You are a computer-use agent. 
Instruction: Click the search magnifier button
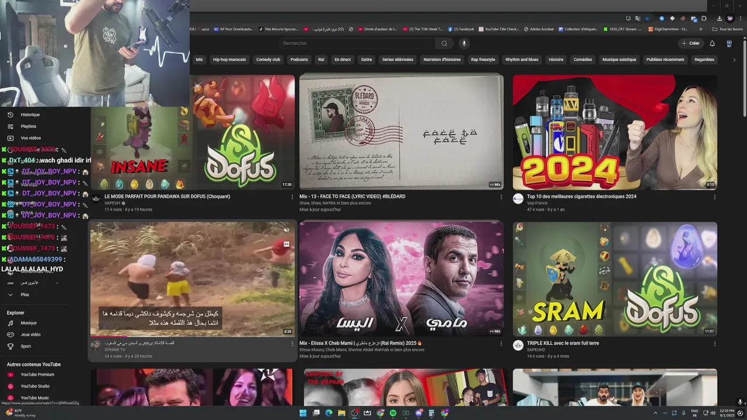tap(444, 43)
